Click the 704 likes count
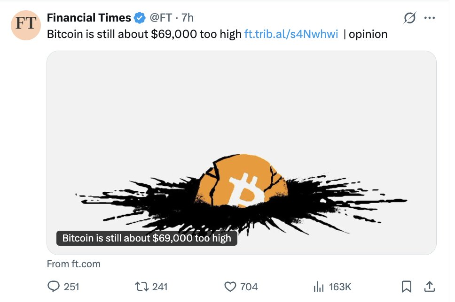 tap(249, 287)
